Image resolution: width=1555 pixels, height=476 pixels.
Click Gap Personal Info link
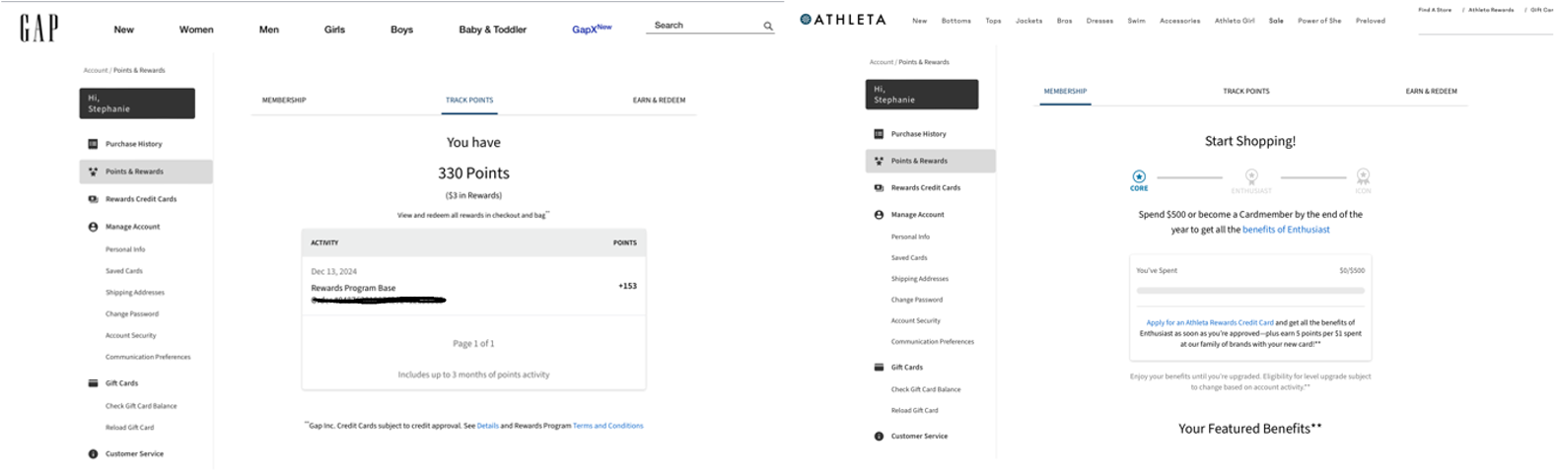(125, 249)
